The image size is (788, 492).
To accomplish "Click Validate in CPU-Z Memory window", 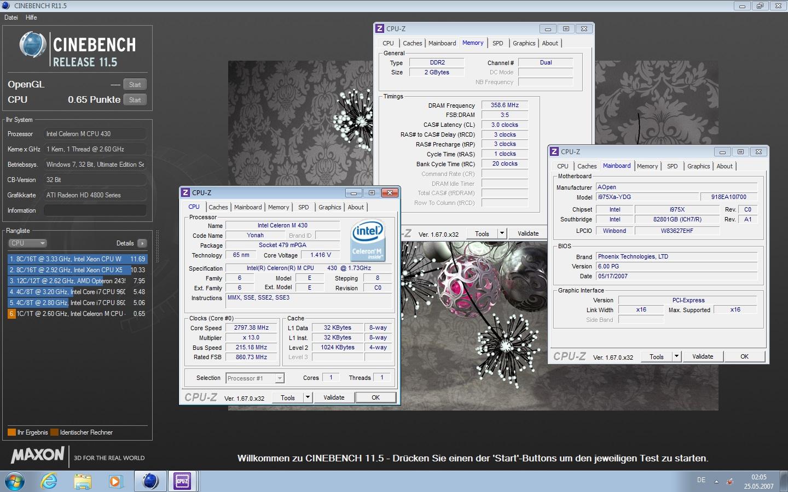I will [528, 233].
